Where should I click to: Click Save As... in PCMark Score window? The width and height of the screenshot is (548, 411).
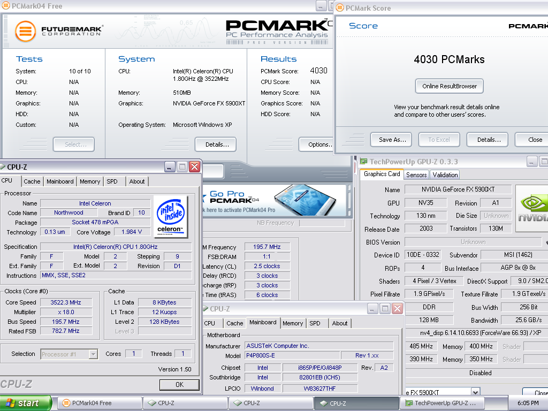(x=391, y=140)
